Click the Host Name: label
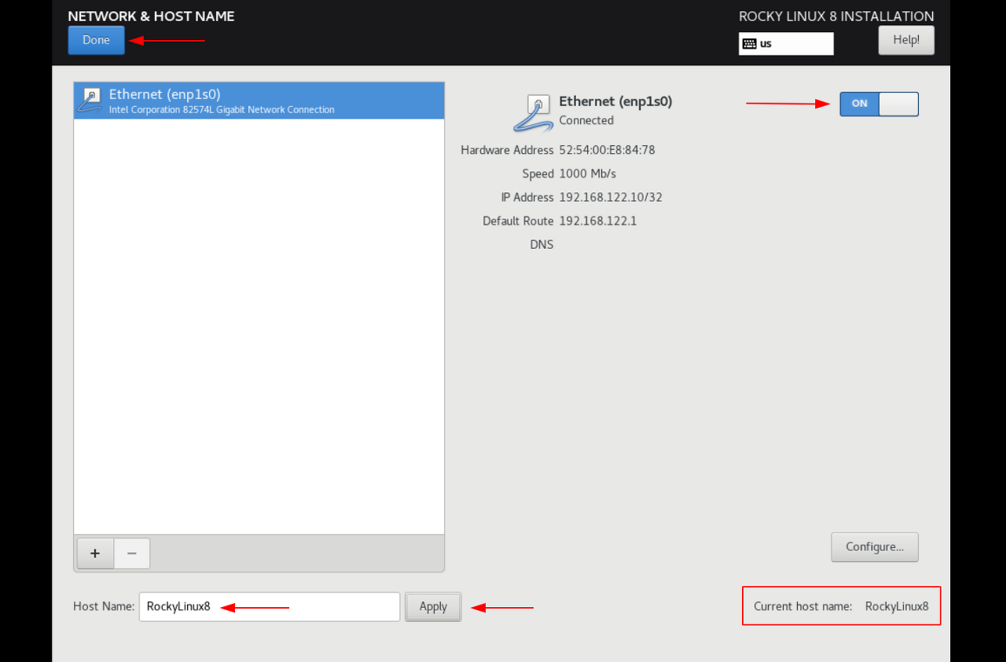Image resolution: width=1006 pixels, height=662 pixels. coord(104,606)
